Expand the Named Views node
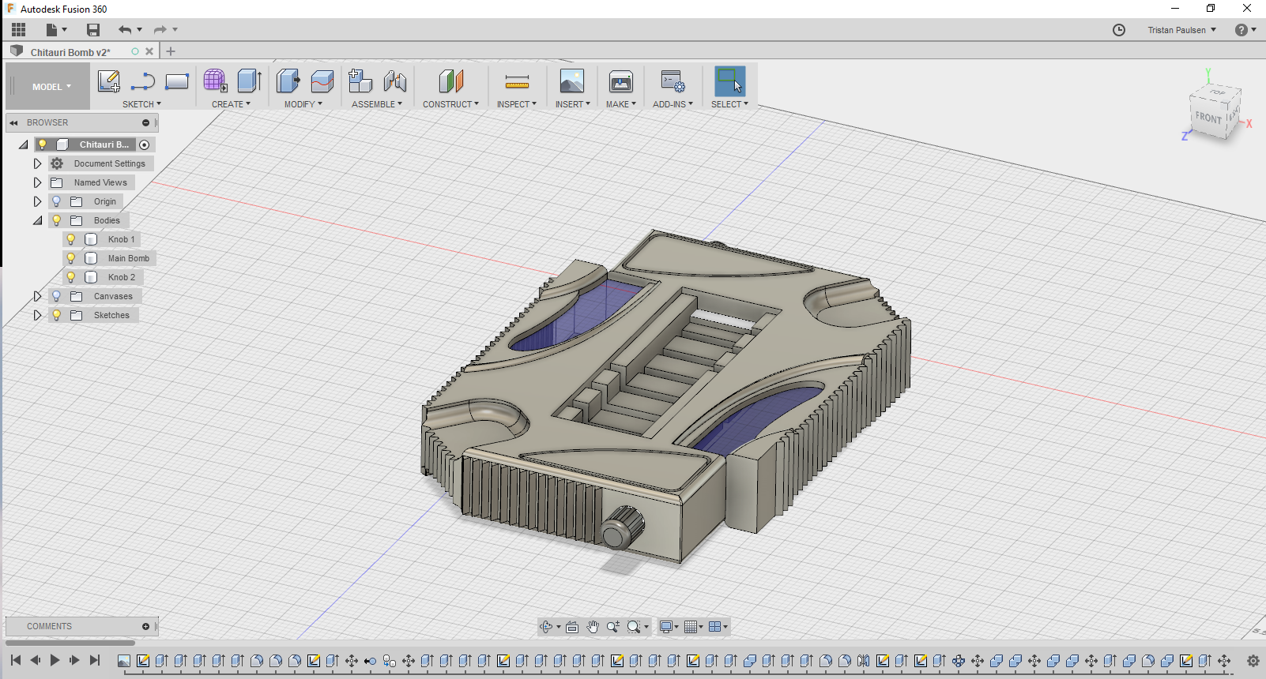Screen dimensions: 1266x679 pos(37,182)
